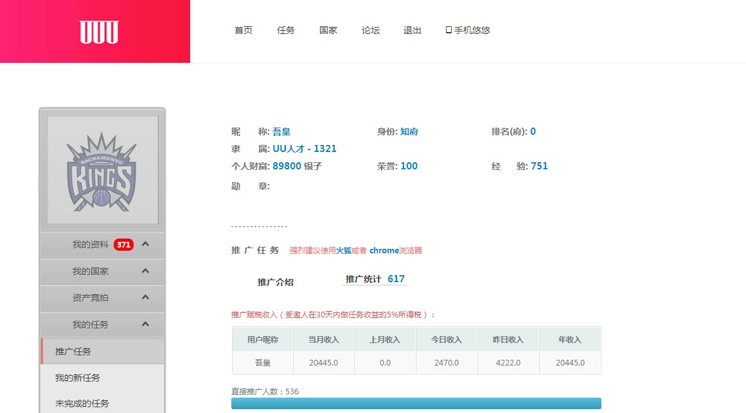Screen dimensions: 746x413
Task: Toggle the 我的国家 section chevron
Action: [x=146, y=271]
